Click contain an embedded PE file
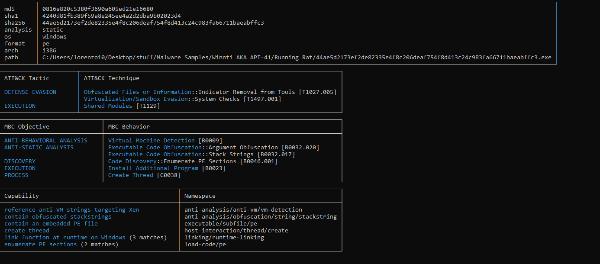 pos(51,224)
